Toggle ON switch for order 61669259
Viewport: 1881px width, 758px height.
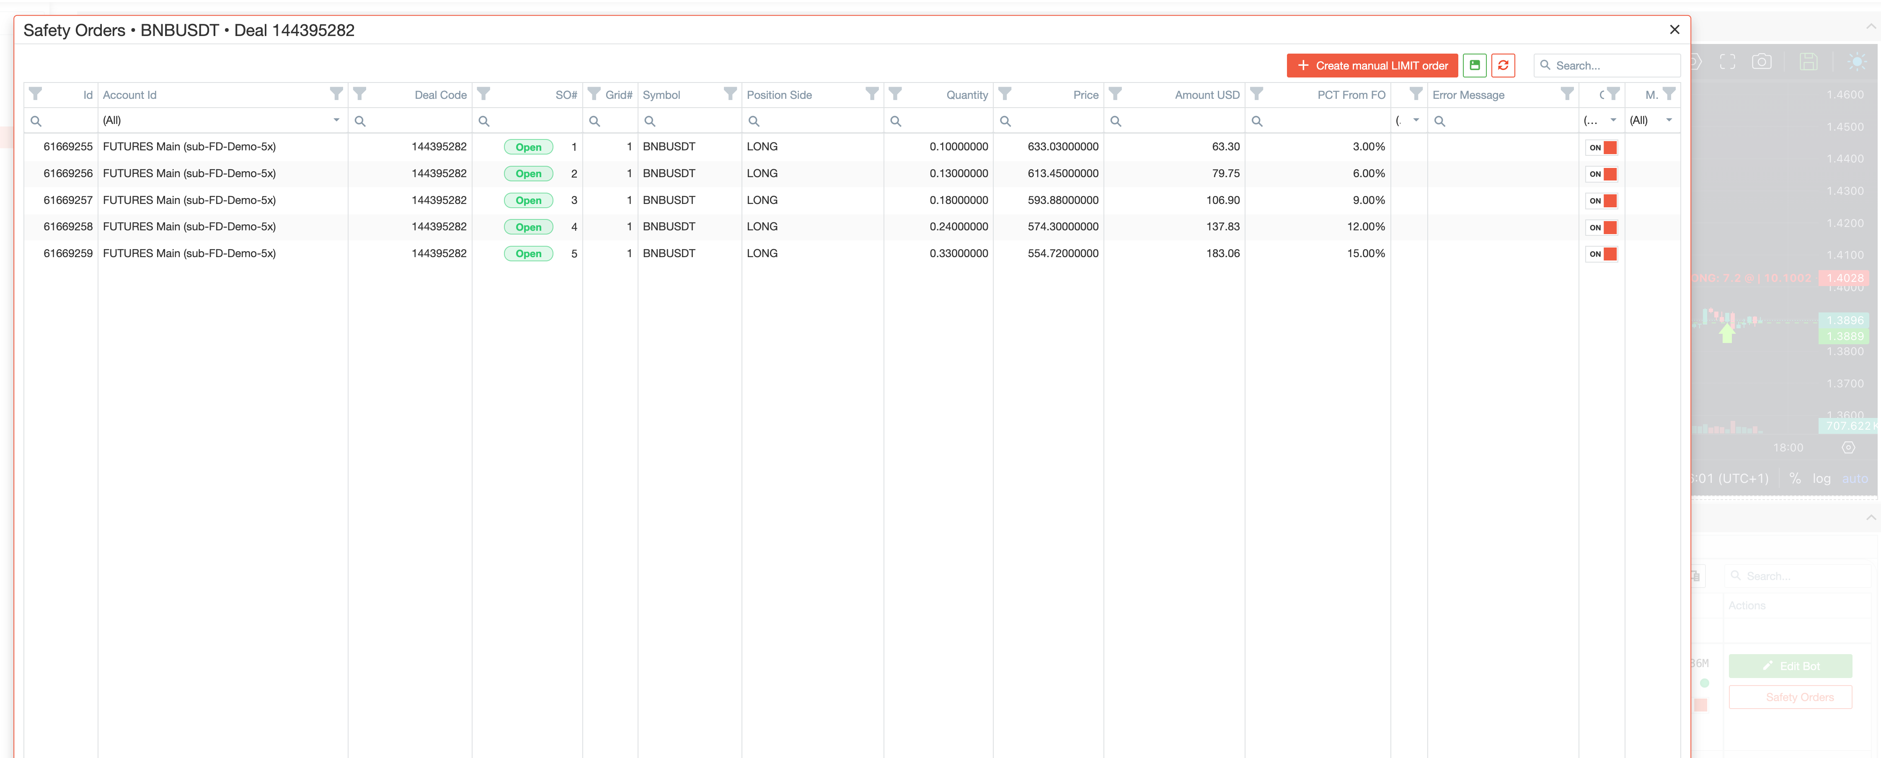pos(1602,254)
